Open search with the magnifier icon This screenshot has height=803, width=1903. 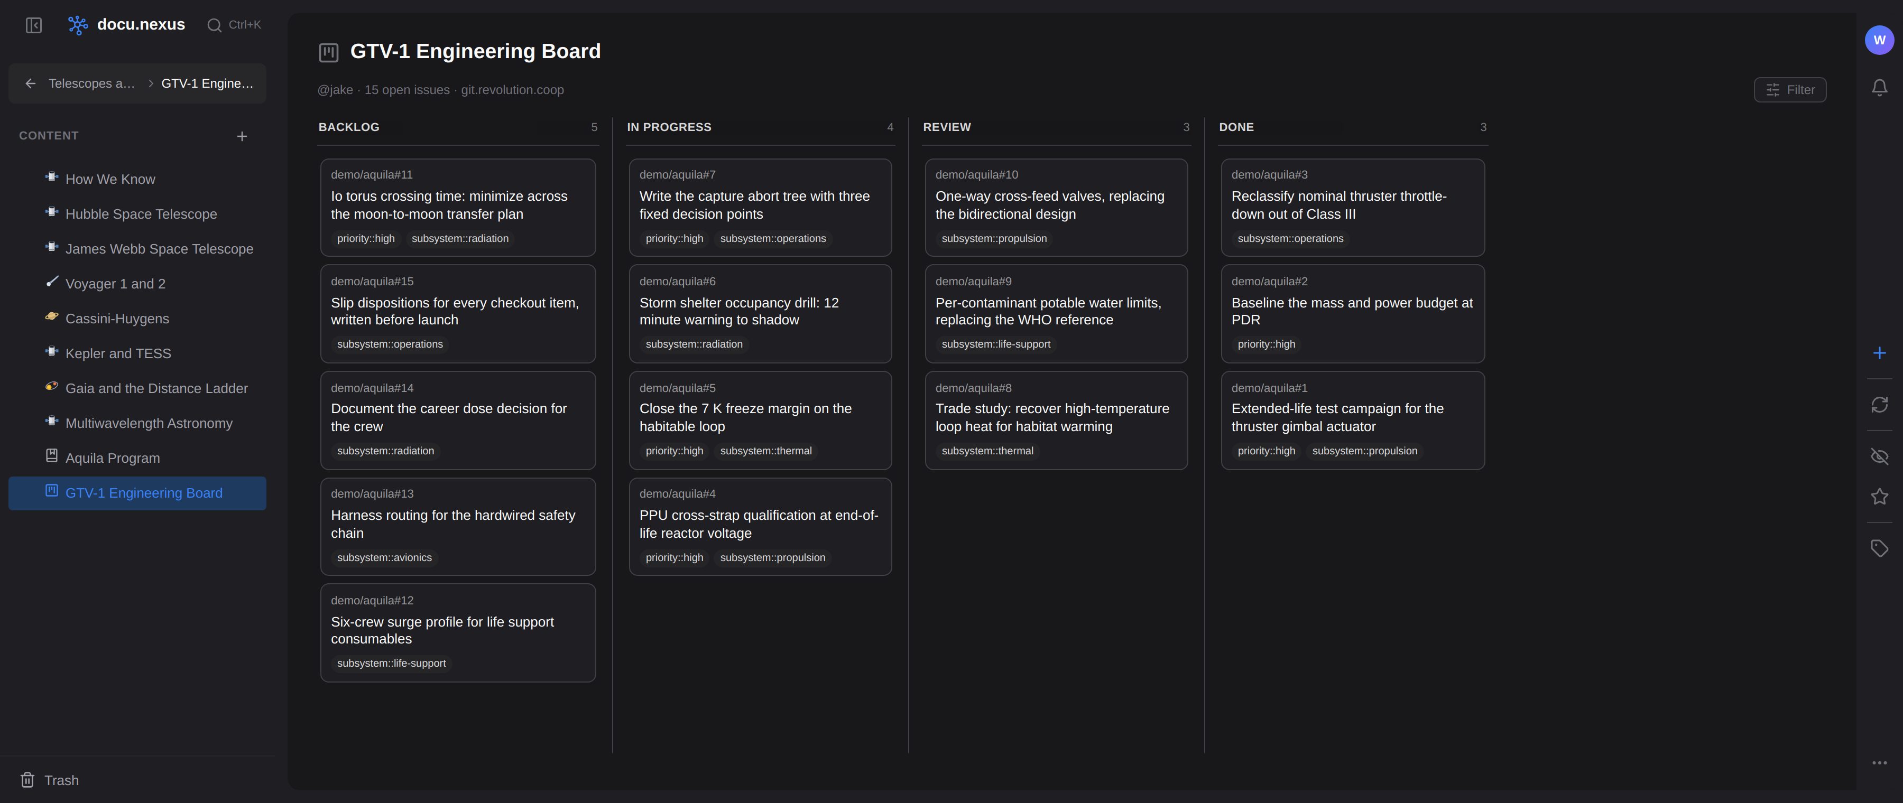pos(214,25)
